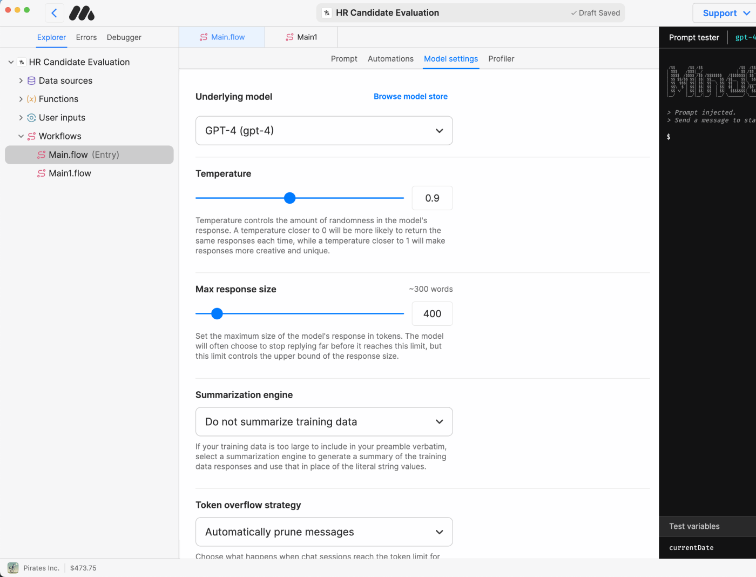Click the back arrow button

54,13
